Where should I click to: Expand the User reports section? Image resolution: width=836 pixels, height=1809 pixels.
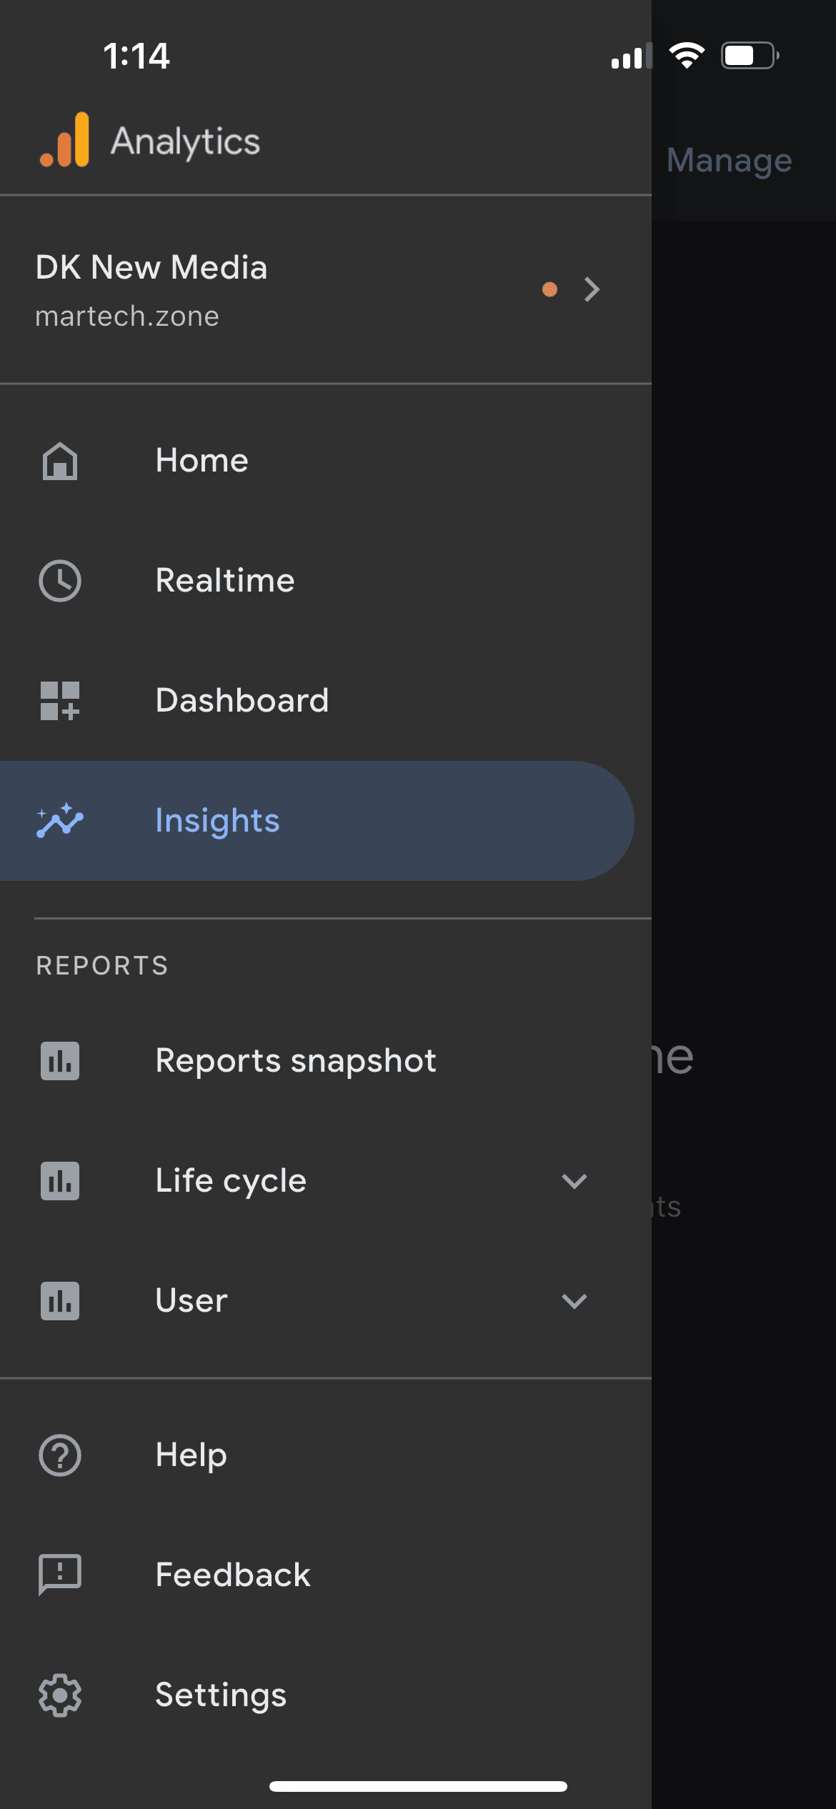coord(574,1301)
